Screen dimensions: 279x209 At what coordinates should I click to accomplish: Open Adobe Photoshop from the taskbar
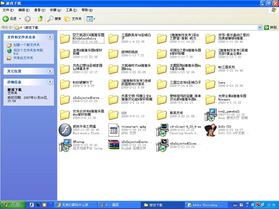[206, 205]
